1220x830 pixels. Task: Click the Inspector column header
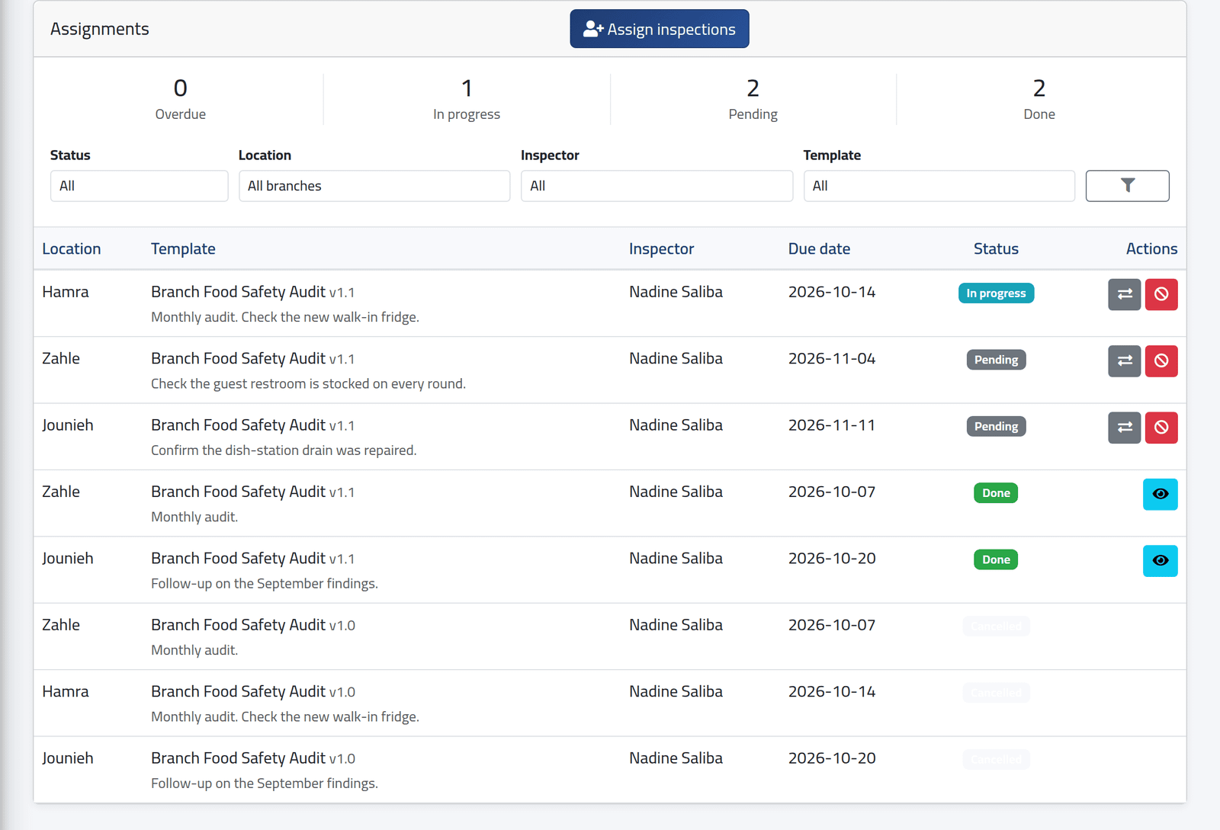click(x=661, y=248)
